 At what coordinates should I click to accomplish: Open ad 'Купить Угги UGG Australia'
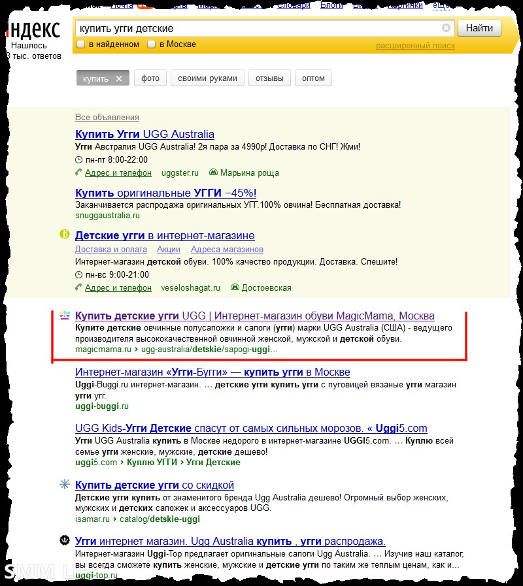pos(144,134)
